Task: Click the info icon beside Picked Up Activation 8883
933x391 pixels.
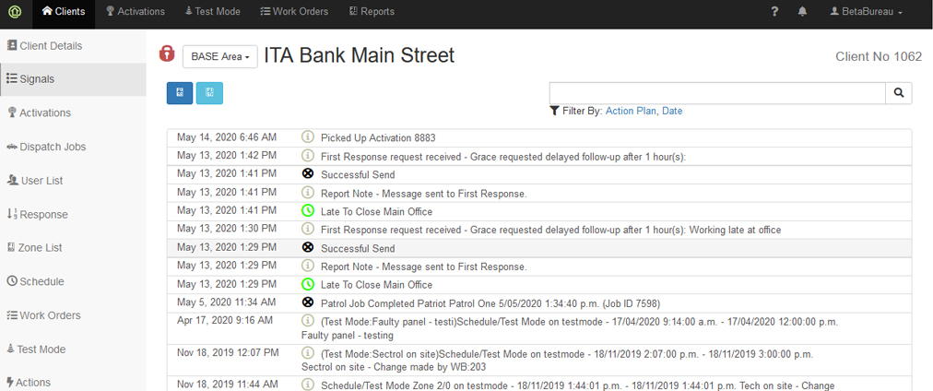Action: click(x=308, y=137)
